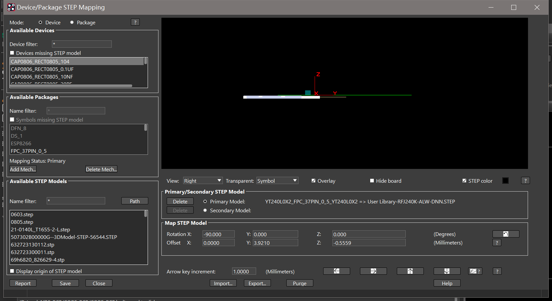The height and width of the screenshot is (301, 552).
Task: Click the Purge button
Action: (300, 283)
